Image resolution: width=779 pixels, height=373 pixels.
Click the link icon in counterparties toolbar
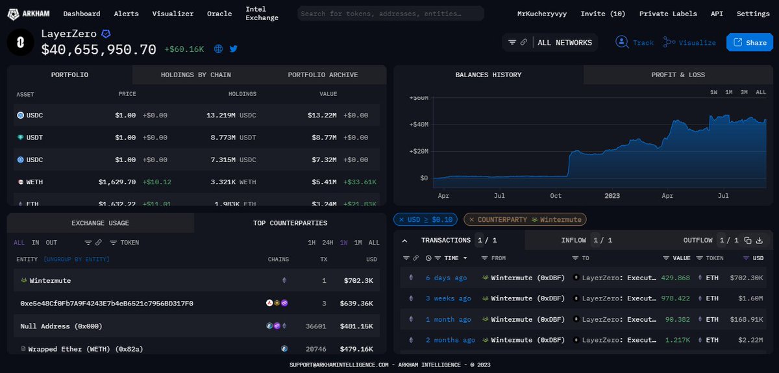pos(99,243)
